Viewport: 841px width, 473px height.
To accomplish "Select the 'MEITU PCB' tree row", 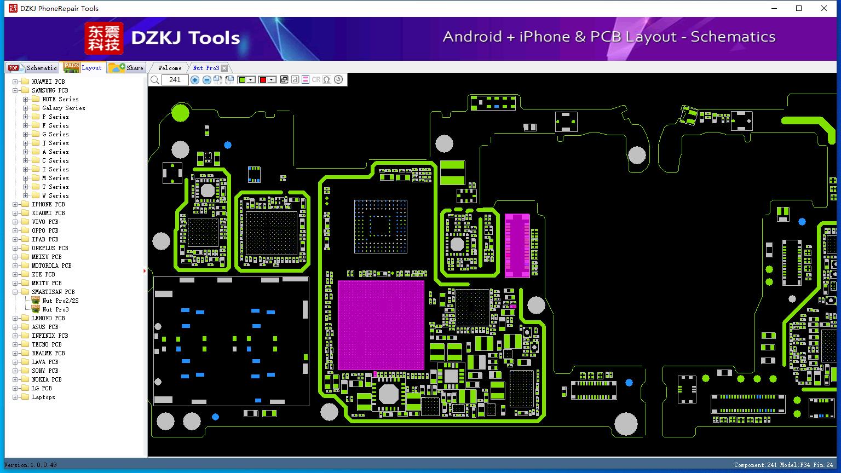I will coord(47,283).
